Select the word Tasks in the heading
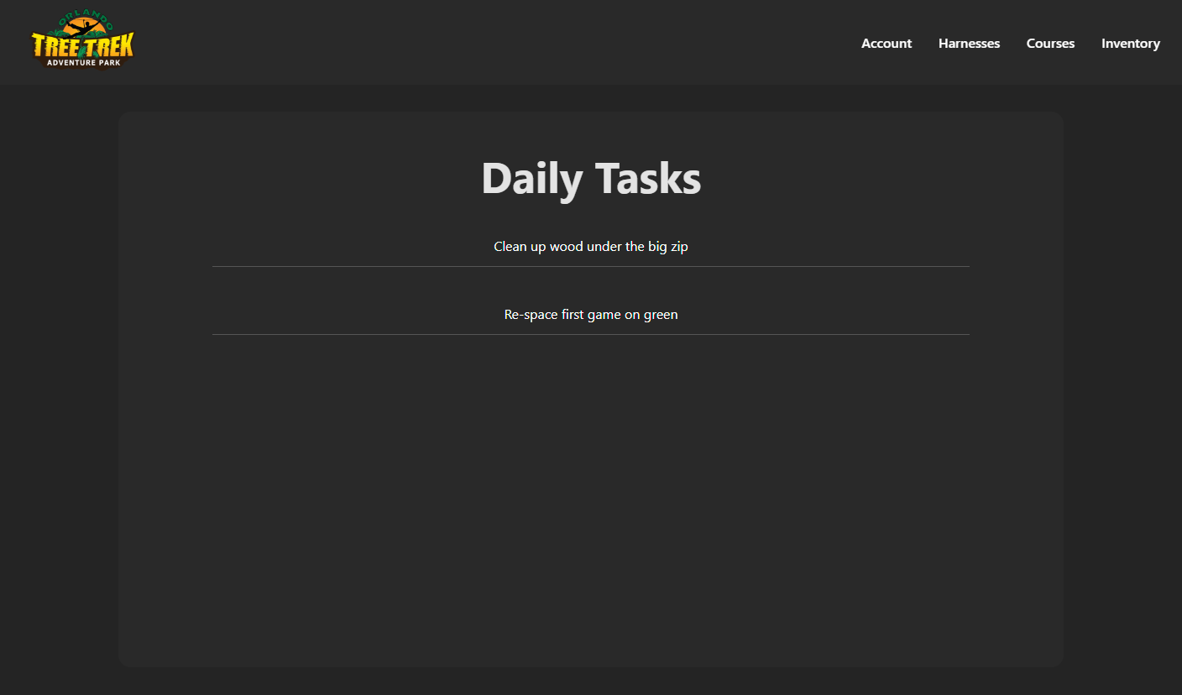 pyautogui.click(x=648, y=178)
